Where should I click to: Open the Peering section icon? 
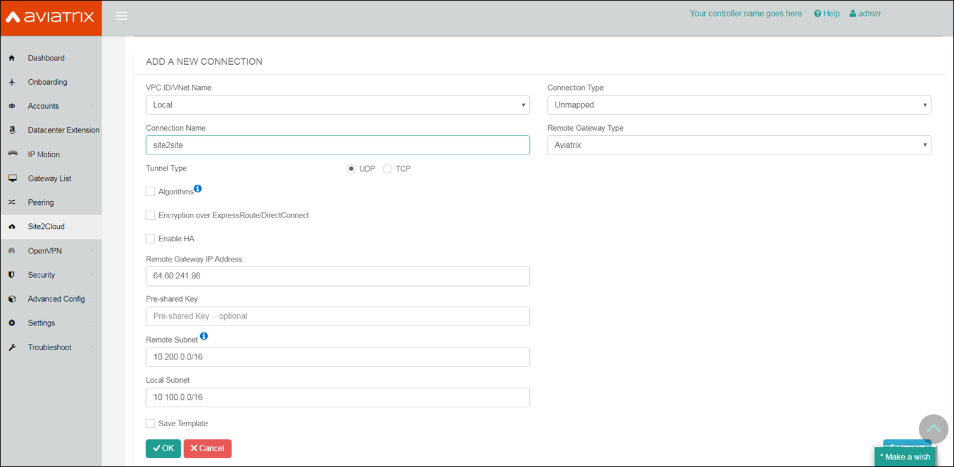pyautogui.click(x=13, y=202)
